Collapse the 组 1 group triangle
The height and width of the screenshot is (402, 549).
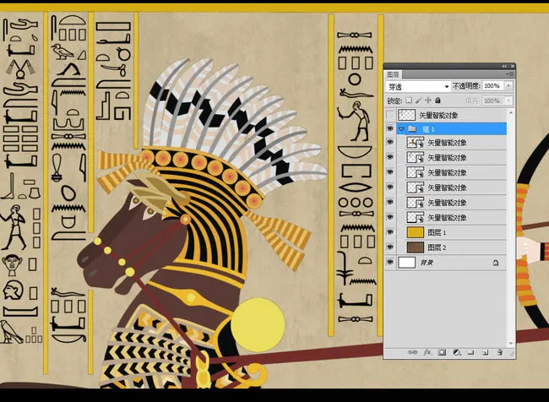point(401,129)
